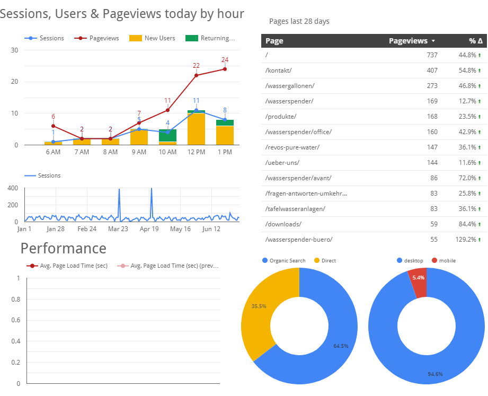Image resolution: width=488 pixels, height=396 pixels.
Task: Click the Sessions legend of the yearly chart
Action: coord(42,175)
